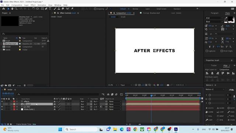Open the Effect menu

pos(33,5)
